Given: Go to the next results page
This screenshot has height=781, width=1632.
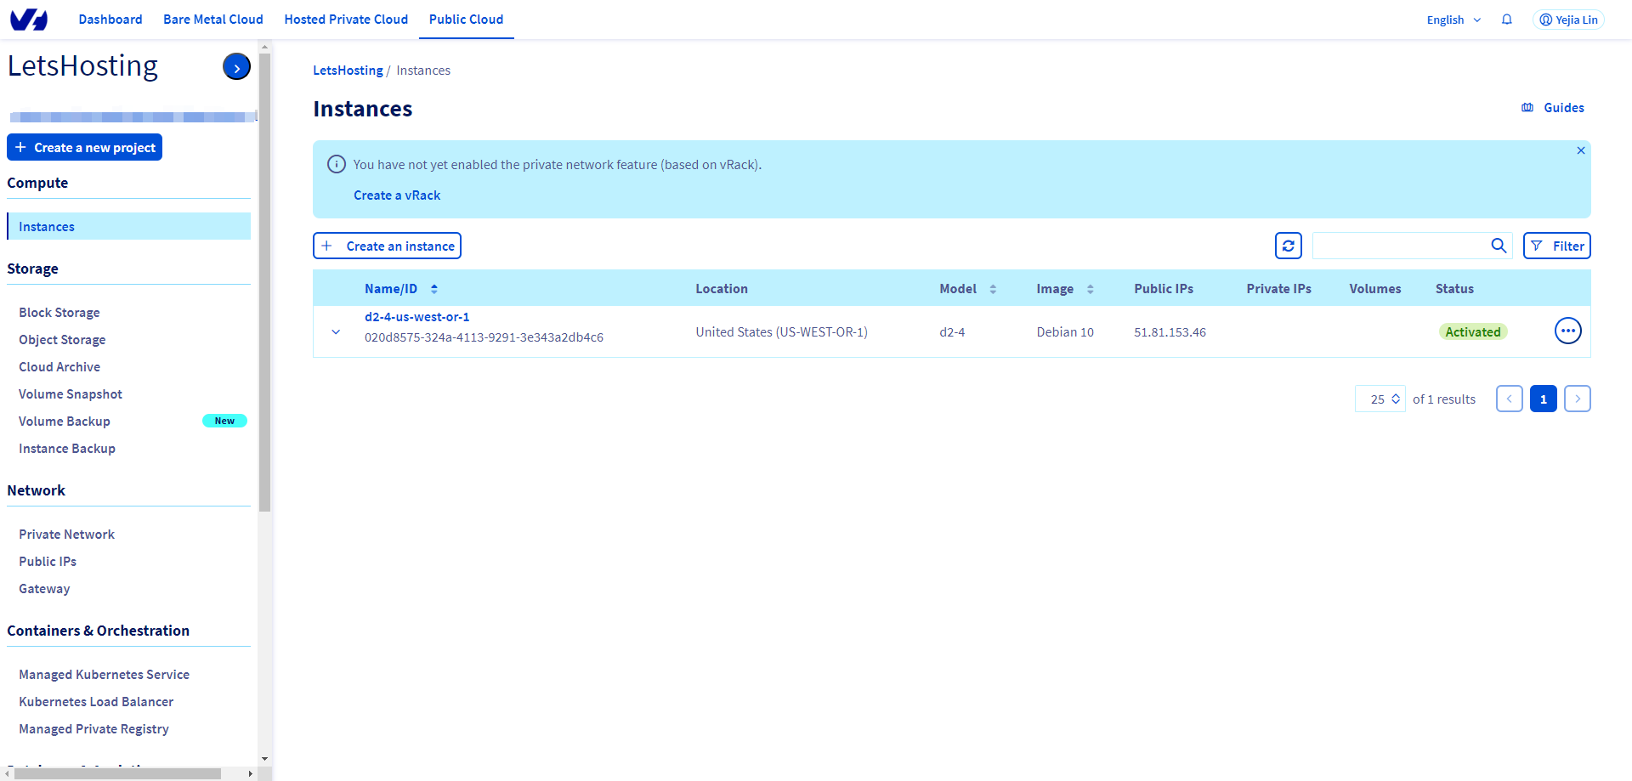Looking at the screenshot, I should tap(1578, 399).
